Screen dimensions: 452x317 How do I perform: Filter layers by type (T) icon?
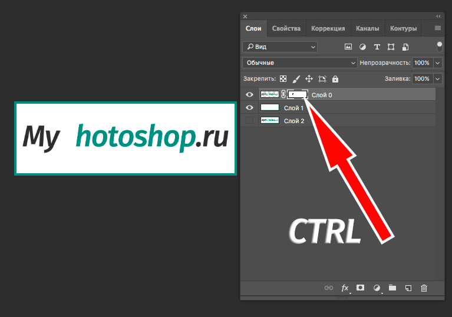coord(377,47)
